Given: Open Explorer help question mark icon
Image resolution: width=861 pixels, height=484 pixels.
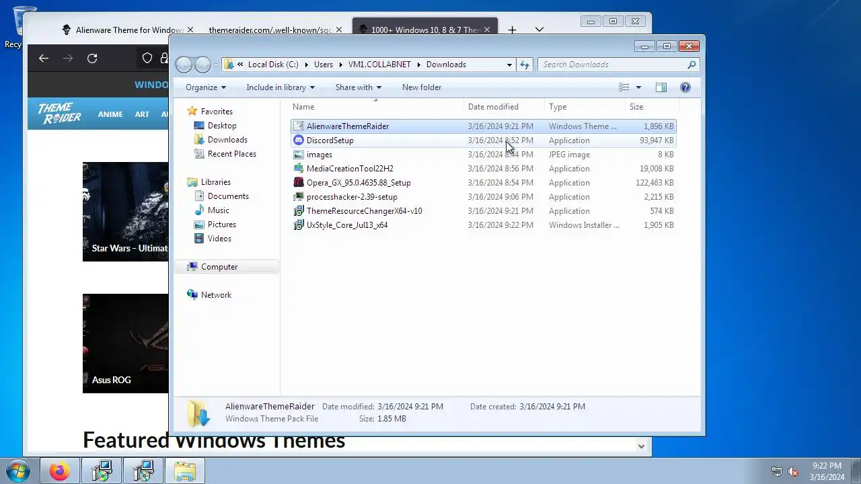Looking at the screenshot, I should pos(685,87).
